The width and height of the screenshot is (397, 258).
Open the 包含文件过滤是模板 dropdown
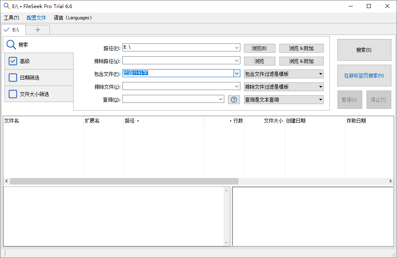(x=284, y=74)
